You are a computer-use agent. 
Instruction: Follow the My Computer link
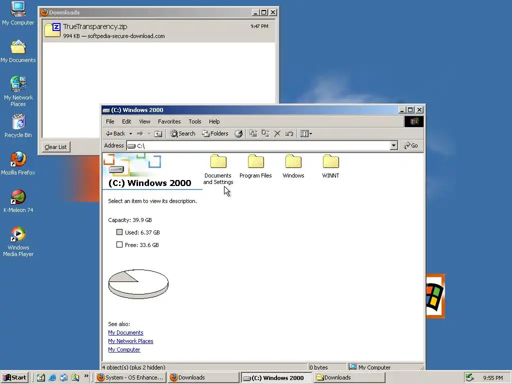pyautogui.click(x=124, y=349)
